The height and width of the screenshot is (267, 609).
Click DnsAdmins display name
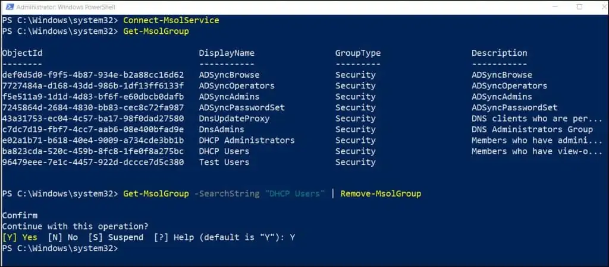coord(221,129)
